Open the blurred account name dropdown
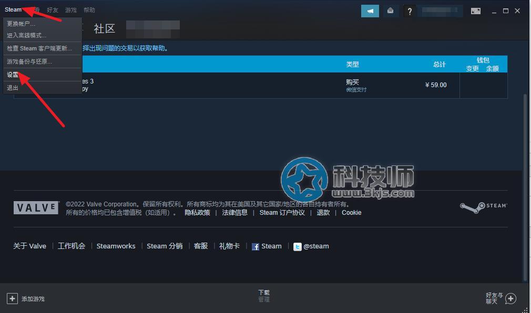Screen dimensions: 531x313 click(440, 11)
